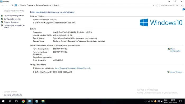185x104 pixels.
Task: Select WORKGROUP value text
Action: click(58, 60)
